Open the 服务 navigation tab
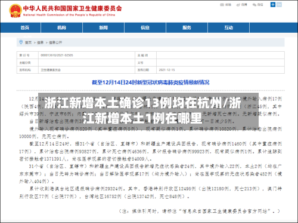 pos(187,27)
